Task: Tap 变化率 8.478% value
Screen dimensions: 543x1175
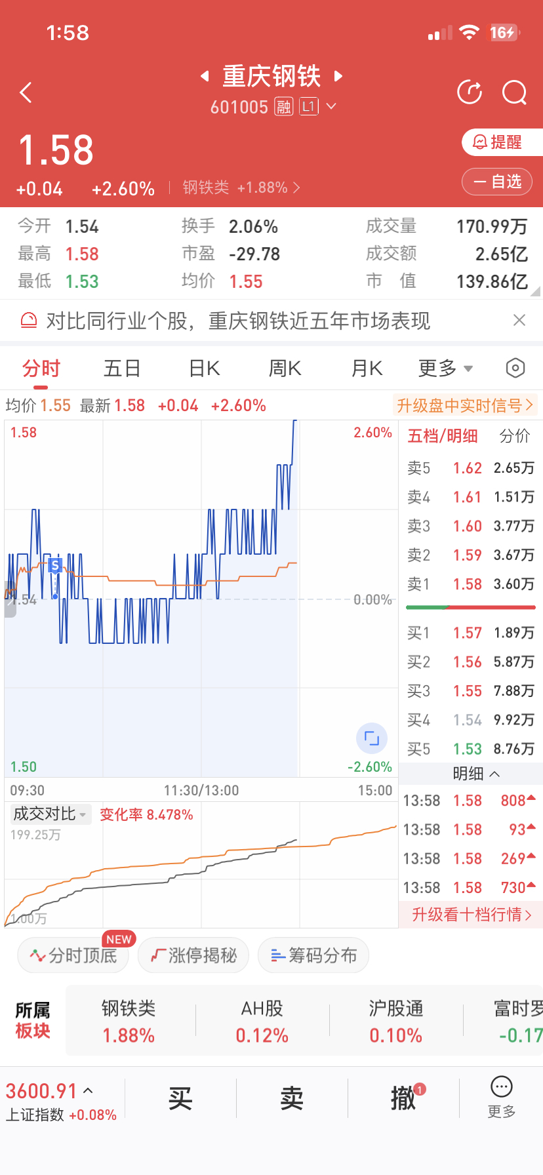Action: [x=146, y=814]
